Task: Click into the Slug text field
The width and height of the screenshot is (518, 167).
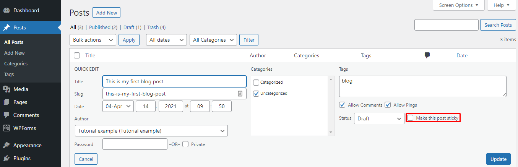Action: pyautogui.click(x=170, y=94)
